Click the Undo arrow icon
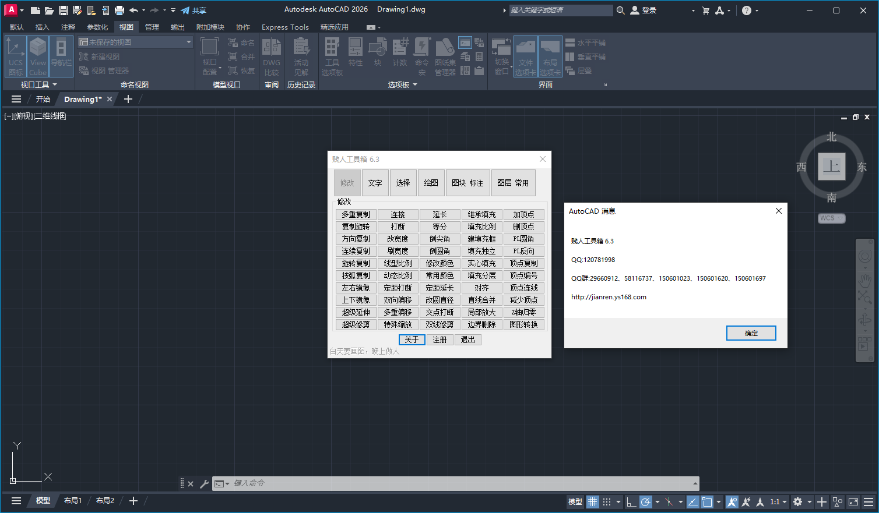The width and height of the screenshot is (879, 513). [133, 10]
